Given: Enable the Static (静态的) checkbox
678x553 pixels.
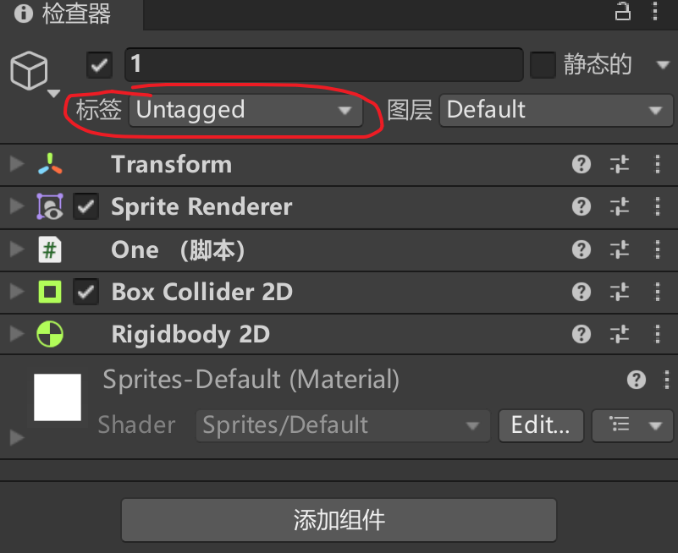Looking at the screenshot, I should tap(543, 65).
